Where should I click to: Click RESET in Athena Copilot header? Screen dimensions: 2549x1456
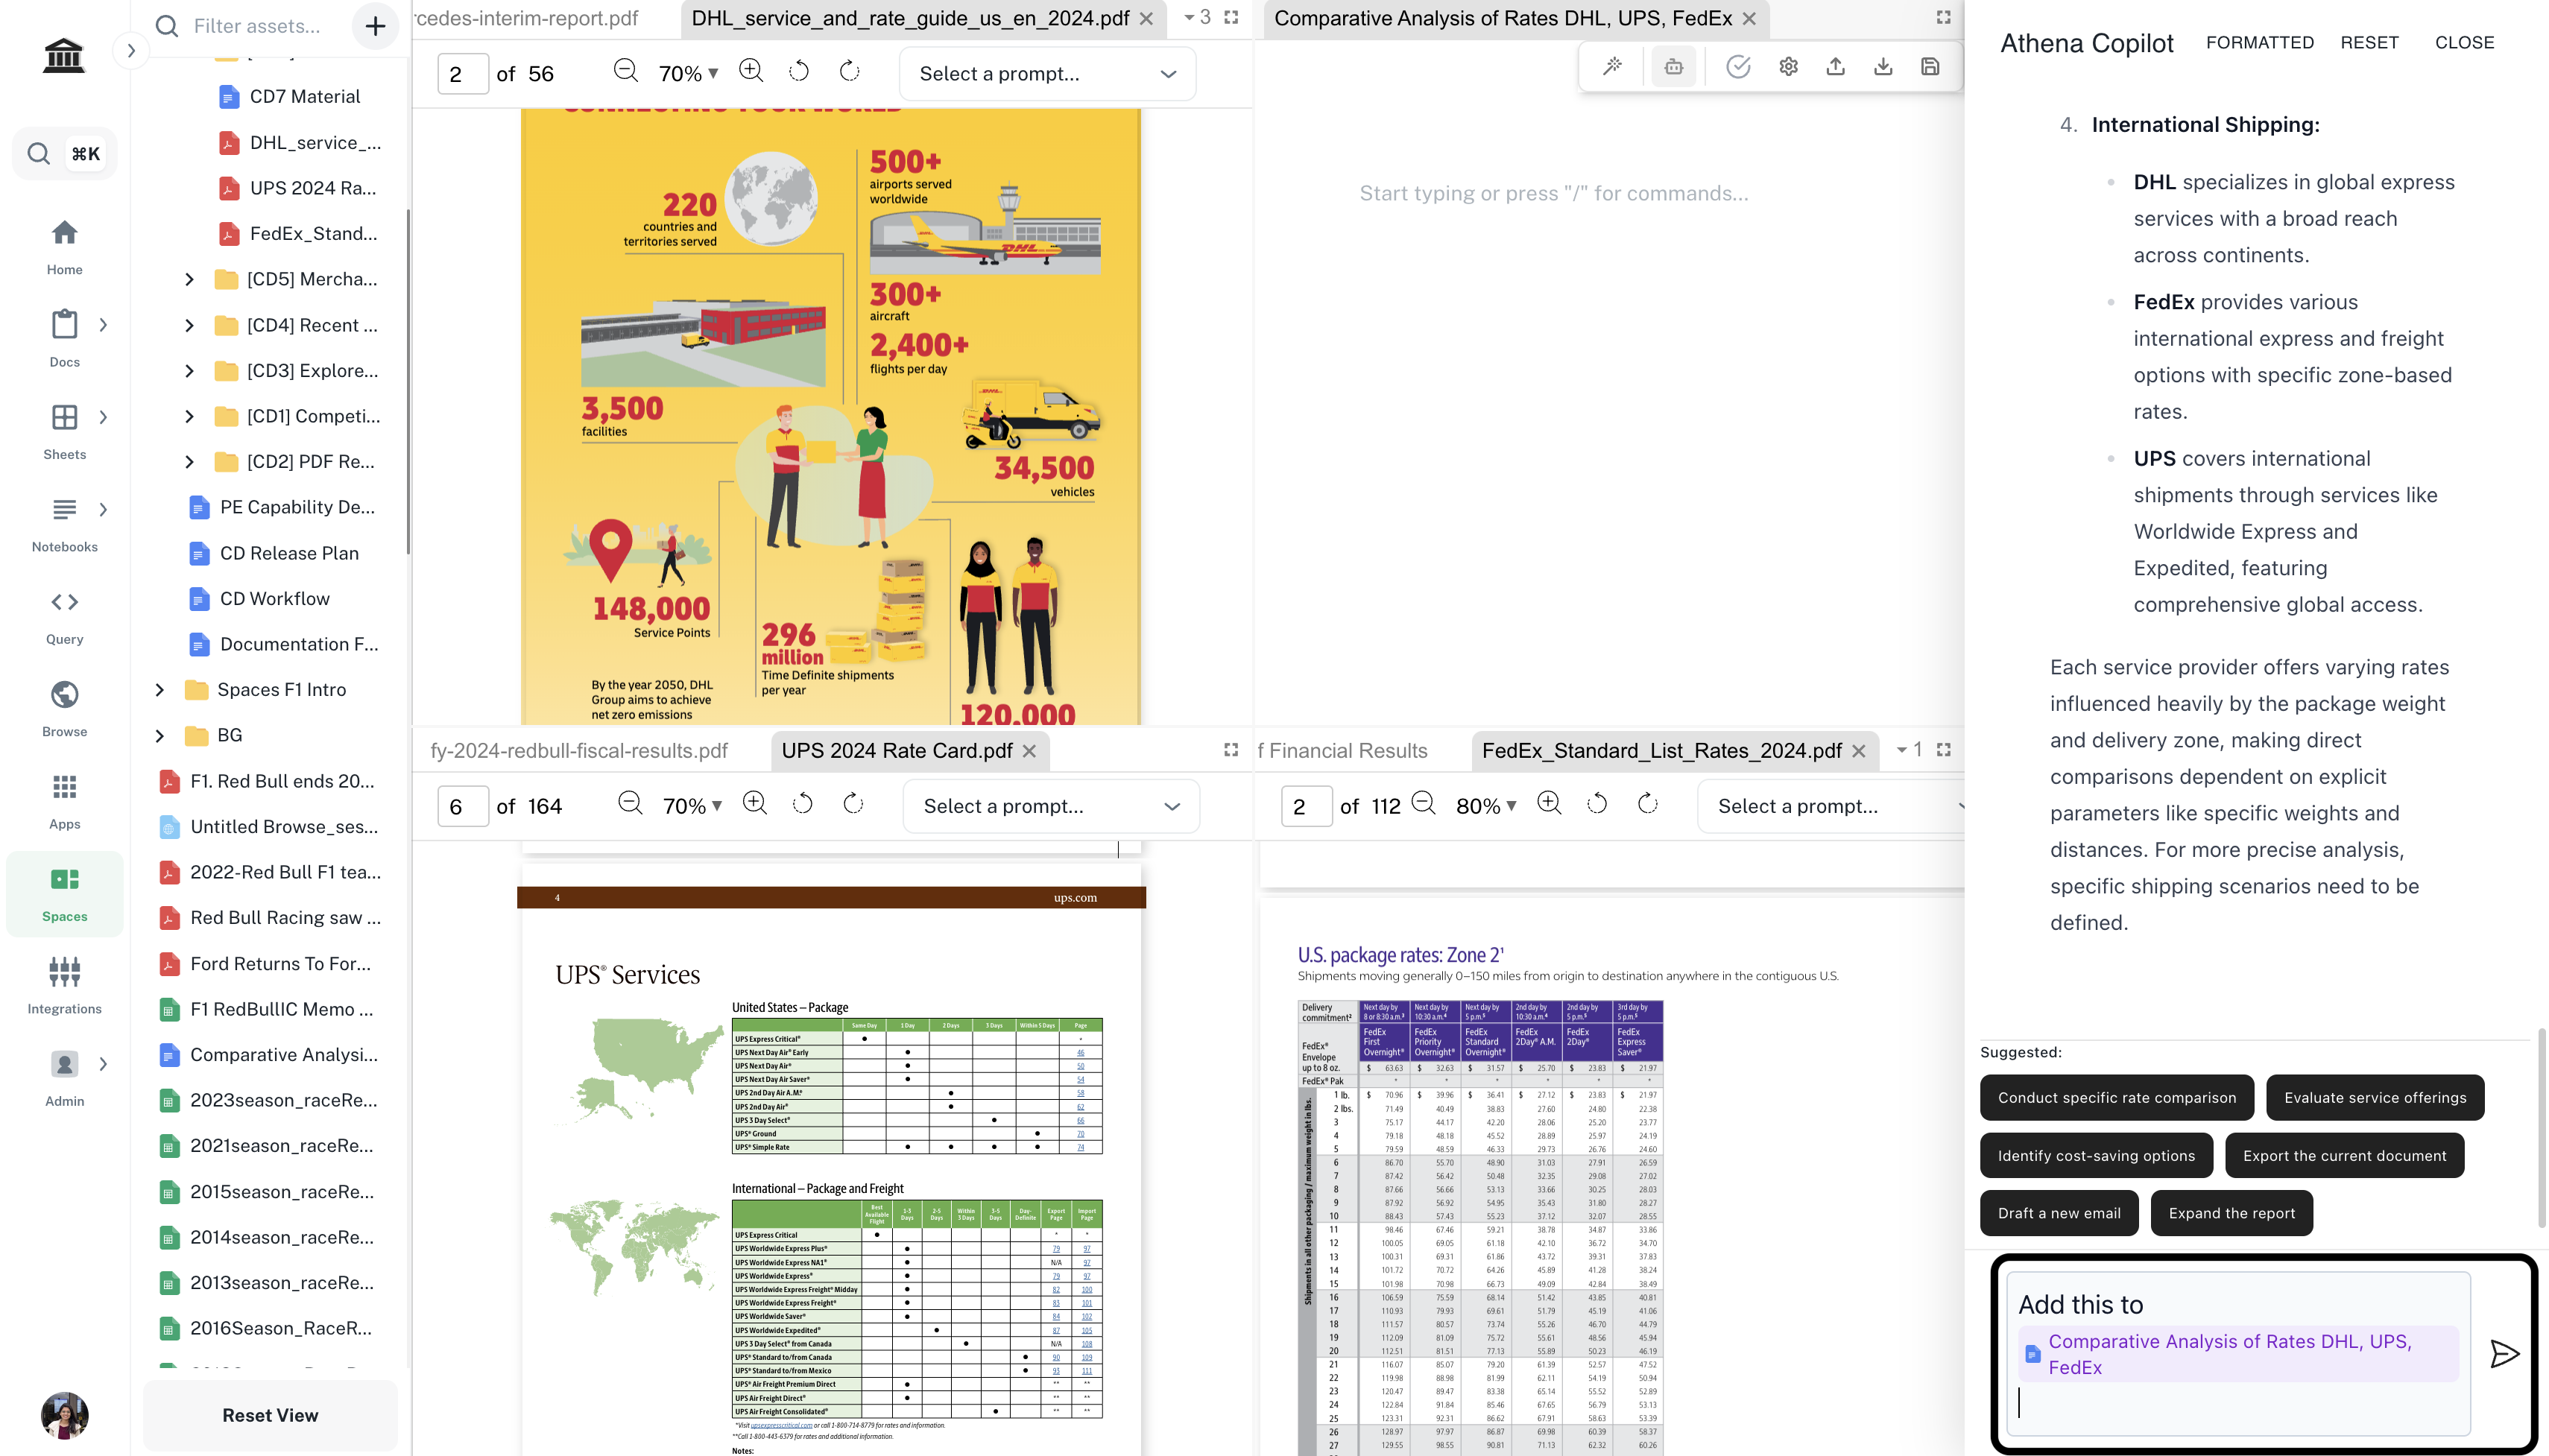[2369, 42]
